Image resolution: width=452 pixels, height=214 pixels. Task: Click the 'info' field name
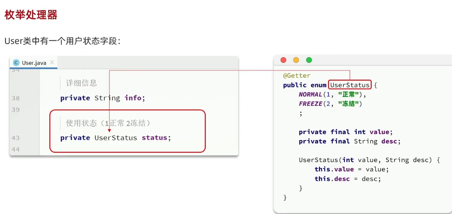133,98
